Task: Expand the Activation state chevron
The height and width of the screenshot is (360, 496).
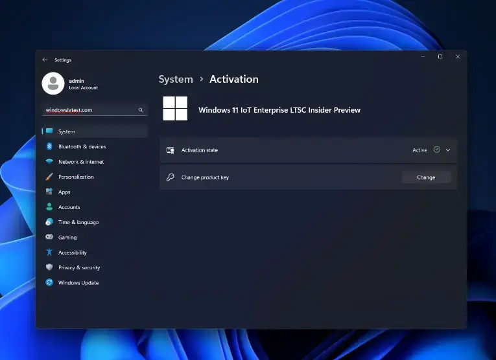Action: [448, 150]
